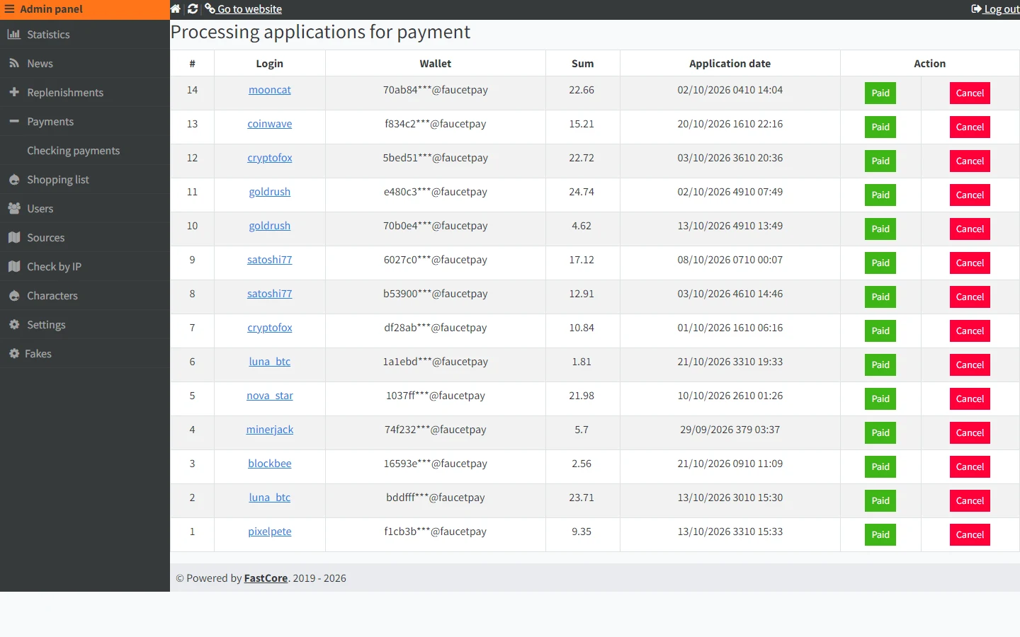Screen dimensions: 1020x637
Task: Open luna_btc login link in row 6
Action: [270, 362]
